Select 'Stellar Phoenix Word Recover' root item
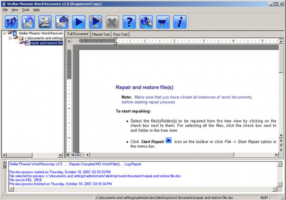The width and height of the screenshot is (286, 200). [41, 33]
